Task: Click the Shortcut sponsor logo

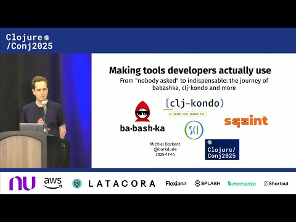Action: [276, 183]
